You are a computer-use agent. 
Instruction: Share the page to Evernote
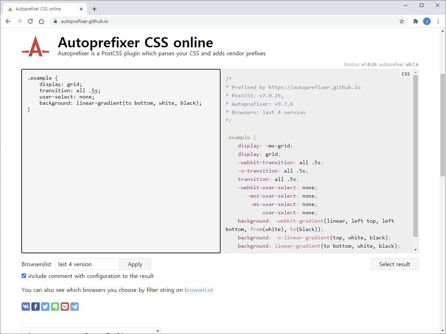pyautogui.click(x=55, y=307)
